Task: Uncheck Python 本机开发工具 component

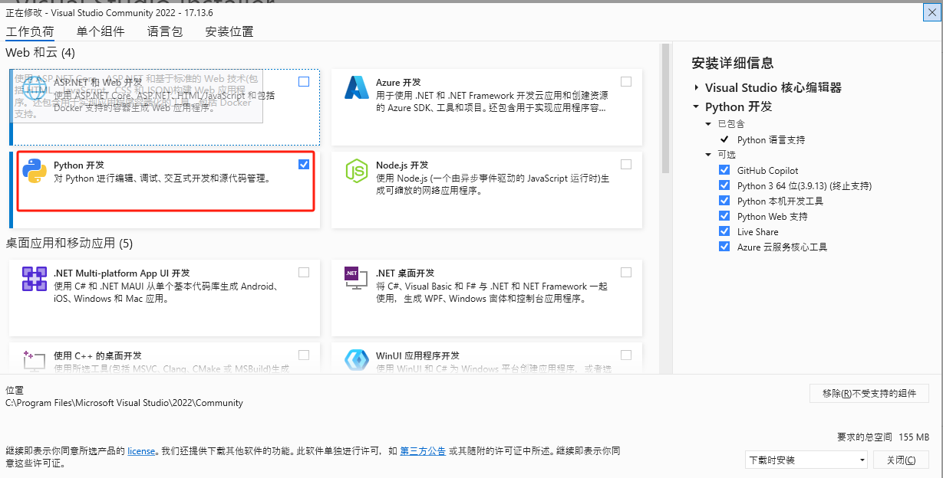Action: point(724,201)
